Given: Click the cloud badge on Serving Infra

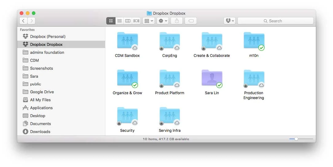Looking at the screenshot, I should click(177, 123).
